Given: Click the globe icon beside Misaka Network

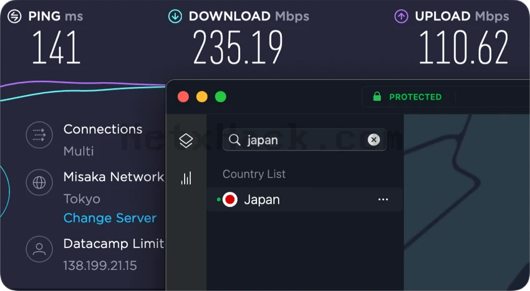Looking at the screenshot, I should [x=39, y=182].
